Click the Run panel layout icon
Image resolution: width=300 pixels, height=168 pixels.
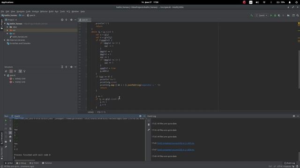click(6, 142)
